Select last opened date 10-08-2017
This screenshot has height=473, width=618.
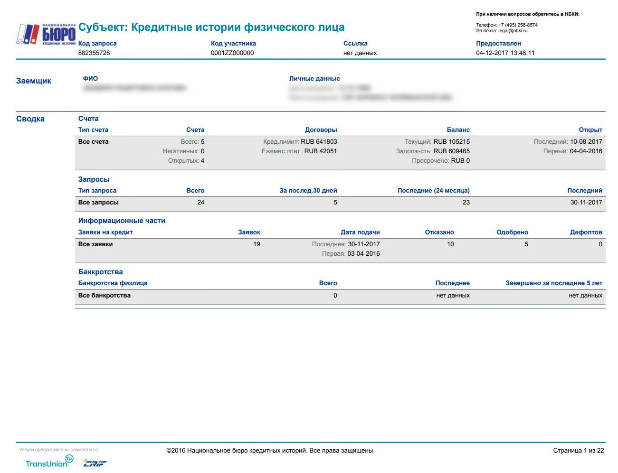(586, 141)
